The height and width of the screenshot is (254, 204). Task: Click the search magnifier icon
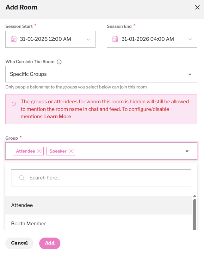tap(22, 178)
